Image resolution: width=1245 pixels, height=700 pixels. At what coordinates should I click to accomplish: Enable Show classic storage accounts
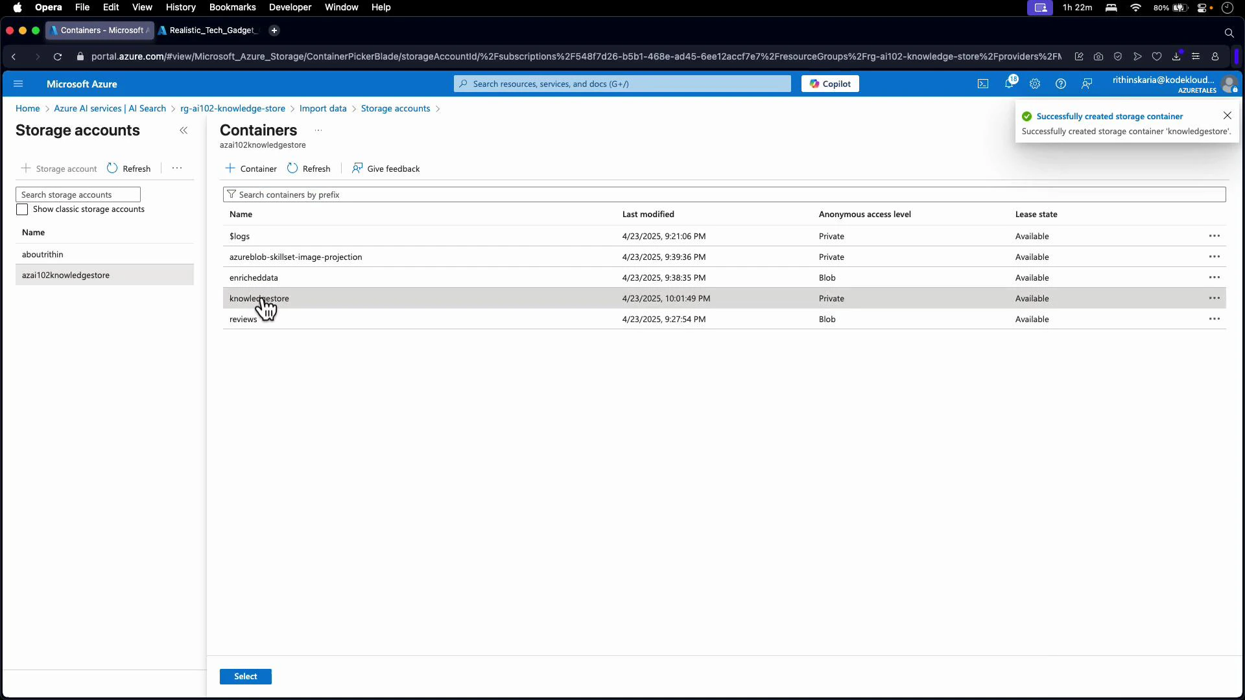[x=22, y=209]
